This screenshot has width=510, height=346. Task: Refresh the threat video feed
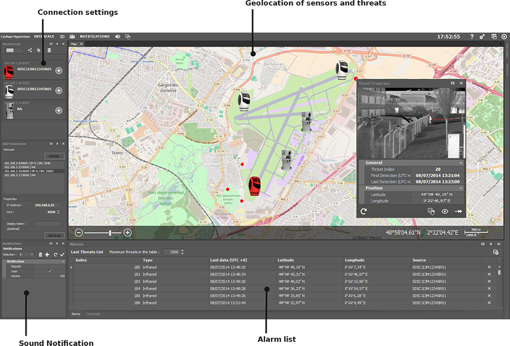coord(363,211)
